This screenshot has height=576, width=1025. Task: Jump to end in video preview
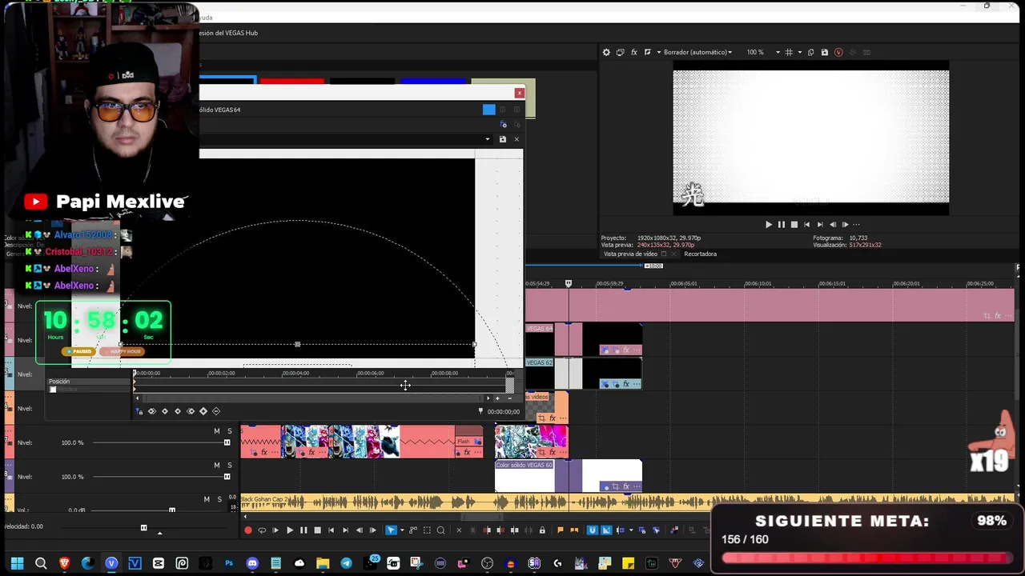(x=820, y=225)
